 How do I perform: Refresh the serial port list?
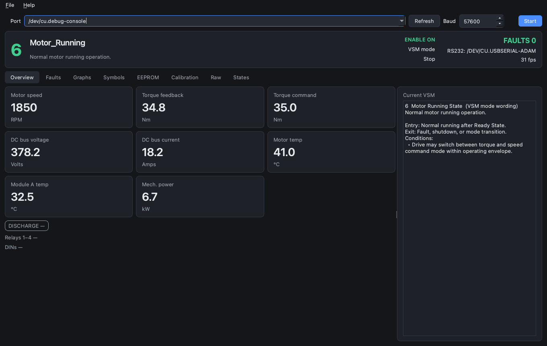[424, 21]
